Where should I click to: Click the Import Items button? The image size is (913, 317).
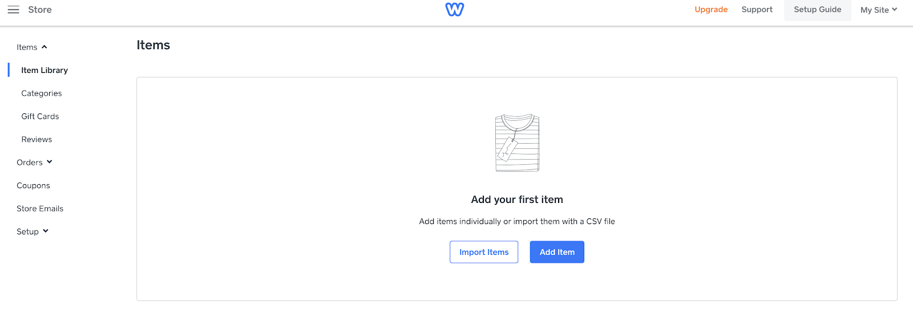pos(484,252)
